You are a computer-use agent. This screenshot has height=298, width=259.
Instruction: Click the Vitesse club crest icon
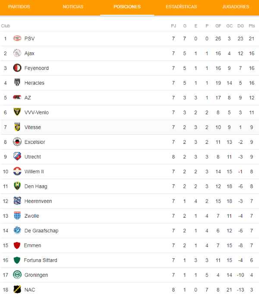17,127
